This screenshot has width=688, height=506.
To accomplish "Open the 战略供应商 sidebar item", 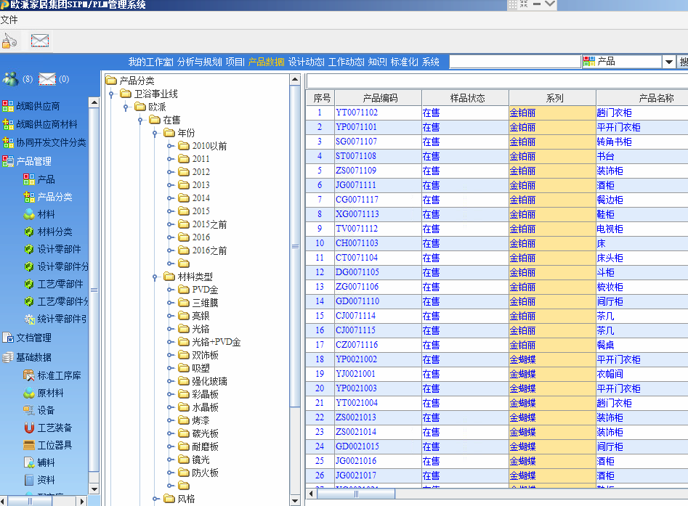I will 38,107.
